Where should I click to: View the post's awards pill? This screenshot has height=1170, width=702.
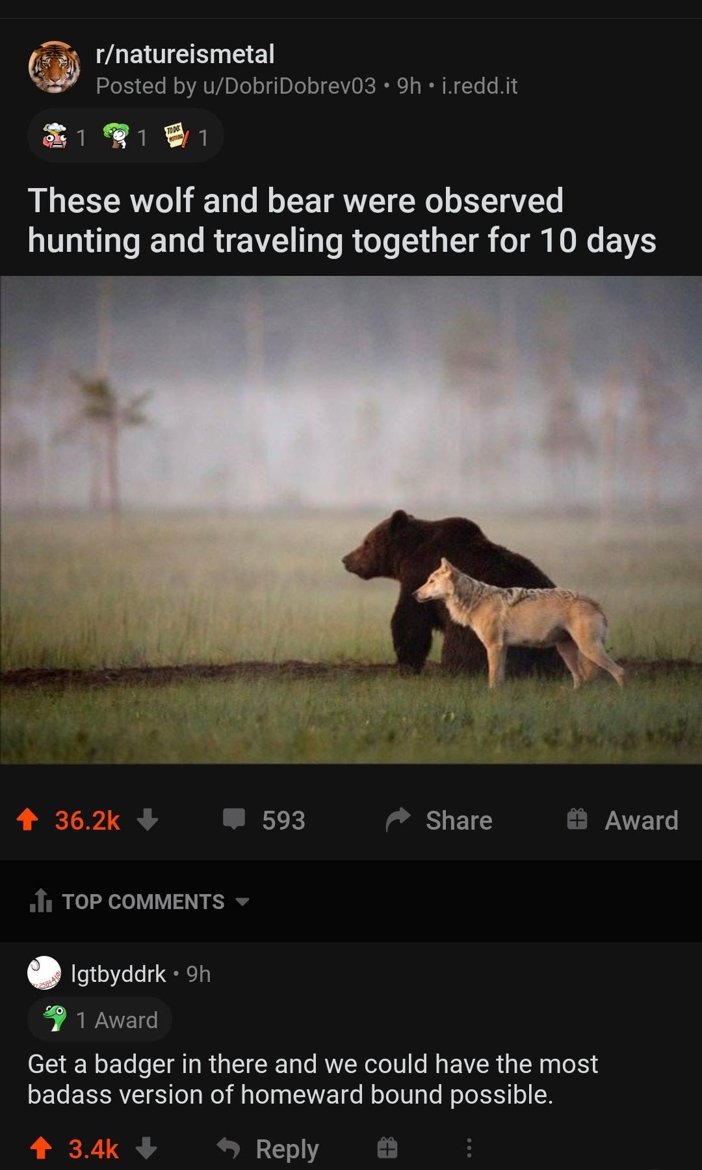pos(125,137)
